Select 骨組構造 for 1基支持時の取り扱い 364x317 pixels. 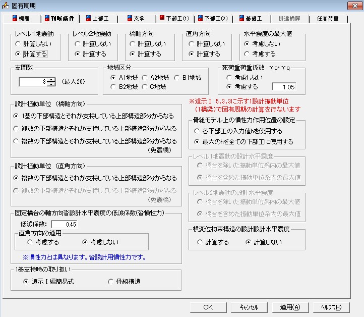coord(111,281)
